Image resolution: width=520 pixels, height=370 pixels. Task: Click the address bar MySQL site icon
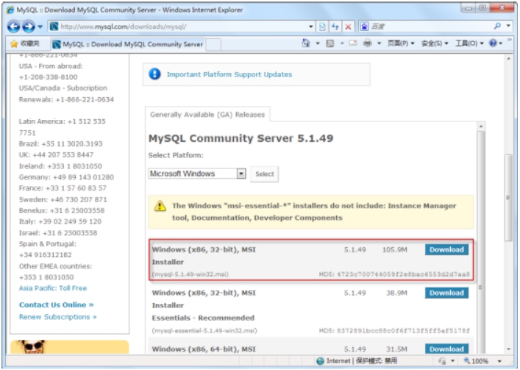pyautogui.click(x=54, y=26)
